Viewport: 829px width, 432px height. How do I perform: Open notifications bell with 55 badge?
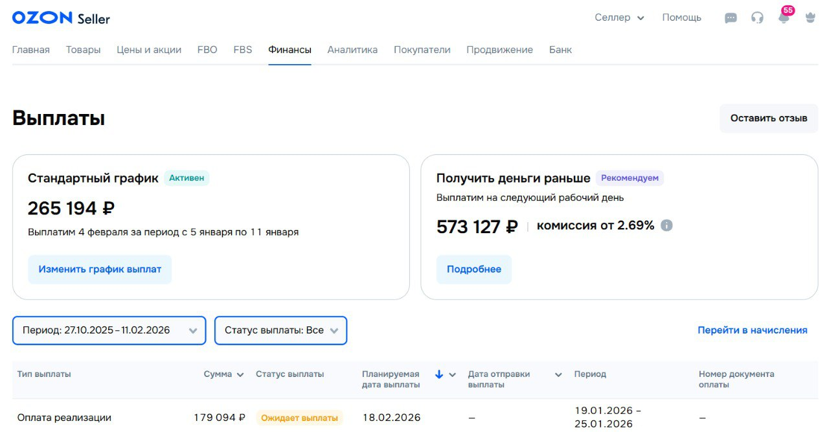(x=783, y=17)
